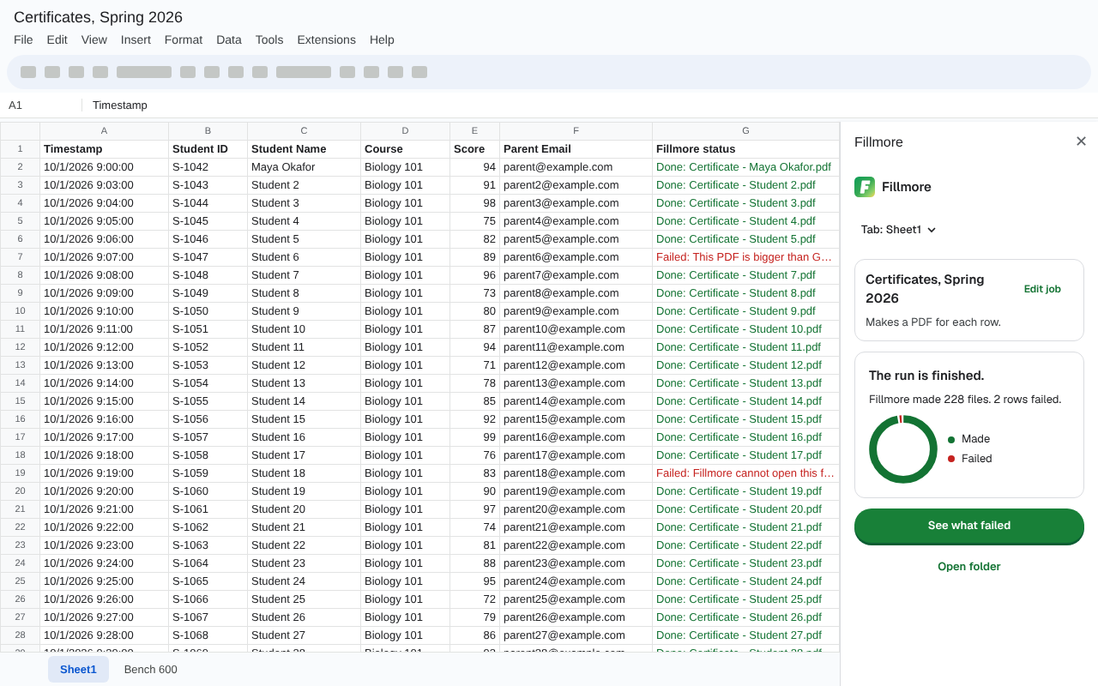1098x686 pixels.
Task: Switch to the Bench 600 sheet tab
Action: coord(151,669)
